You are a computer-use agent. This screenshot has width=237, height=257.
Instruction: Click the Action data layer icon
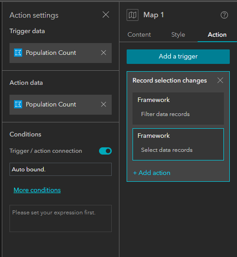tap(18, 104)
